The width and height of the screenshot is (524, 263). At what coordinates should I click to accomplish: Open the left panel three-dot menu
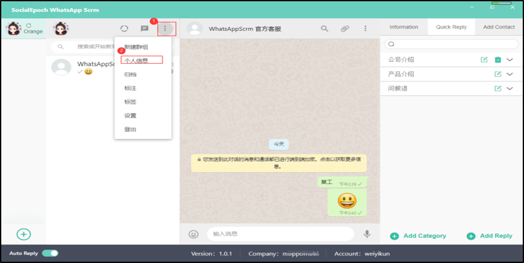pyautogui.click(x=165, y=29)
